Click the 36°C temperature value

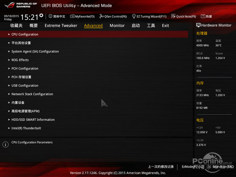218,45
